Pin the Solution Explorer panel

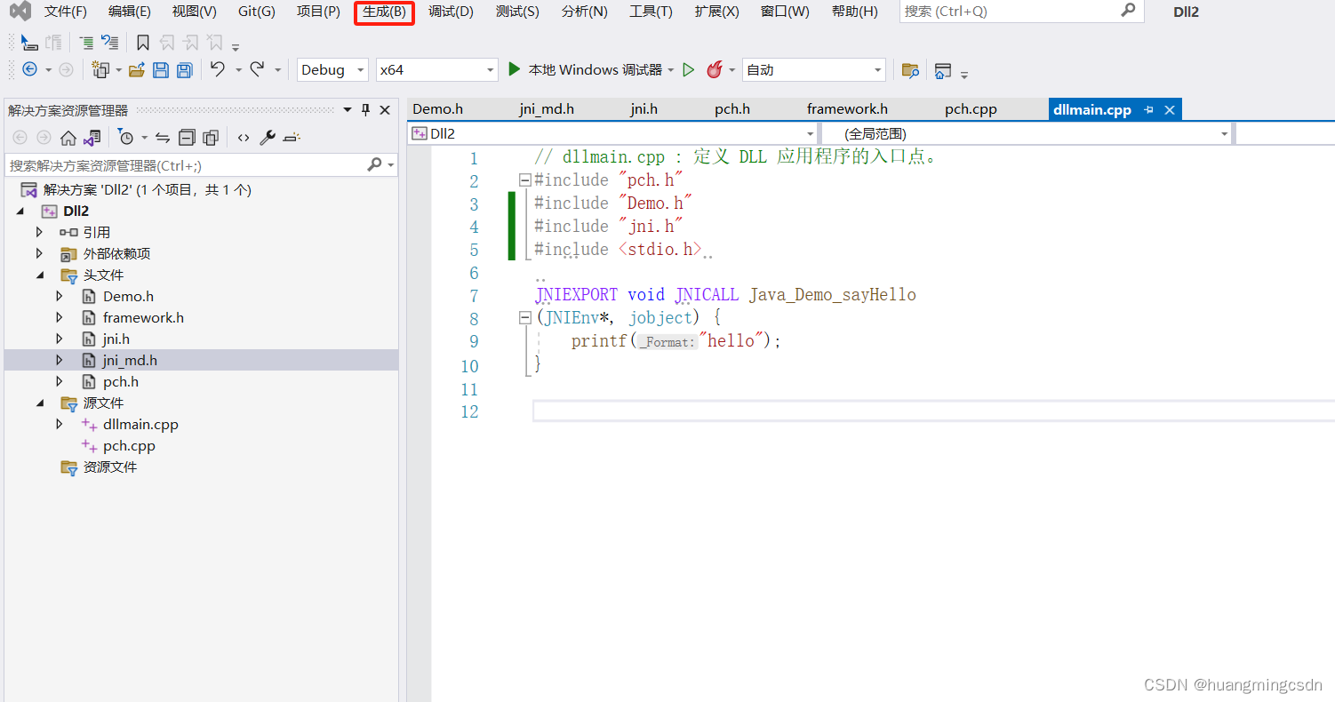[x=365, y=110]
